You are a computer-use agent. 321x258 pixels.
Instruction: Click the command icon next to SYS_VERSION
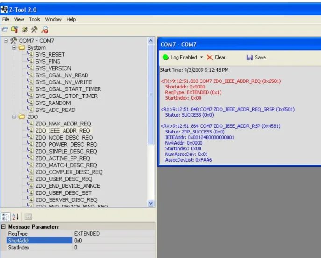(30, 68)
